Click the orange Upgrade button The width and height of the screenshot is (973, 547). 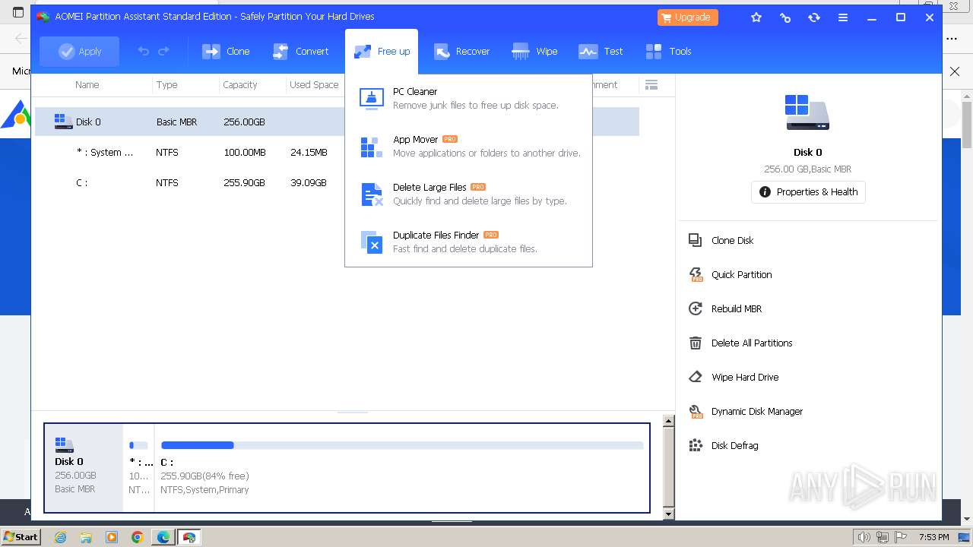[x=687, y=17]
